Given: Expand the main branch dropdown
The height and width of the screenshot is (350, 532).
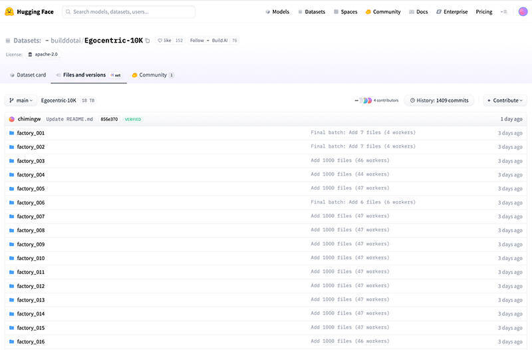Looking at the screenshot, I should pos(21,100).
